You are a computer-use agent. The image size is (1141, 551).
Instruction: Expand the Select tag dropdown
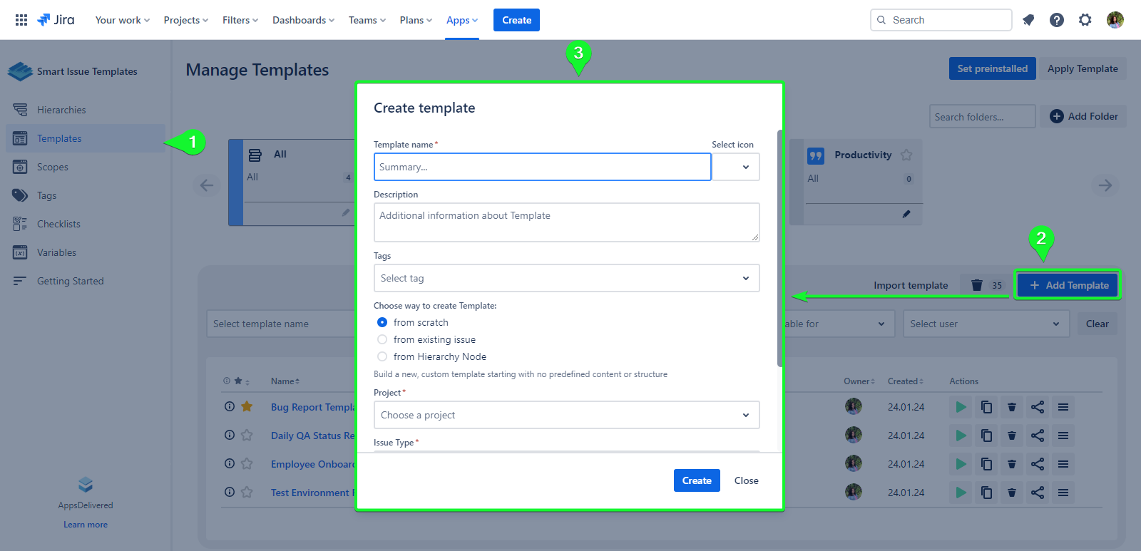[x=566, y=278]
